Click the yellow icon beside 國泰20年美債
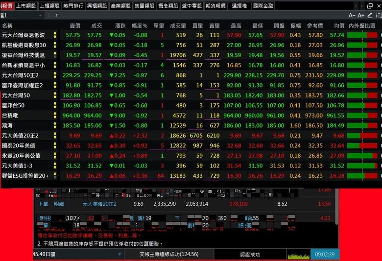This screenshot has width=382, height=261. coord(55,145)
